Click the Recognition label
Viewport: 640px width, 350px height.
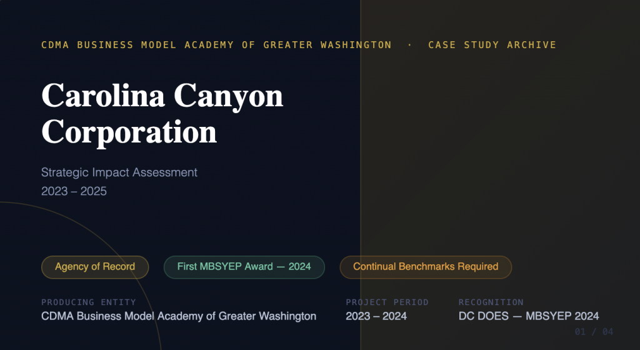(491, 302)
